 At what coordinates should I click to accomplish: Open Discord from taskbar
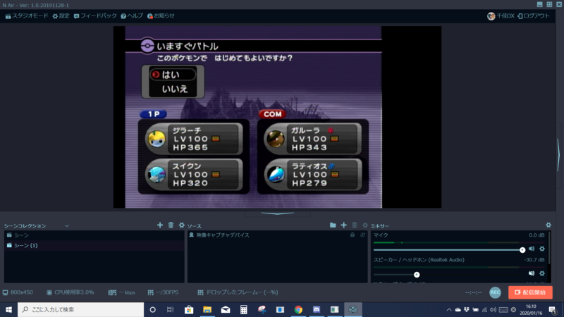317,309
